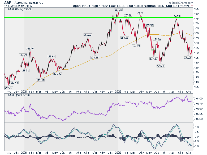Click the 174.55 August peak label
Viewport: 207px width, 155px height.
click(176, 16)
